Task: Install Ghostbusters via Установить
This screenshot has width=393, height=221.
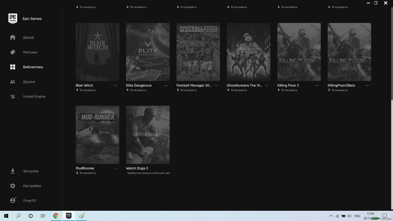Action: 237,90
